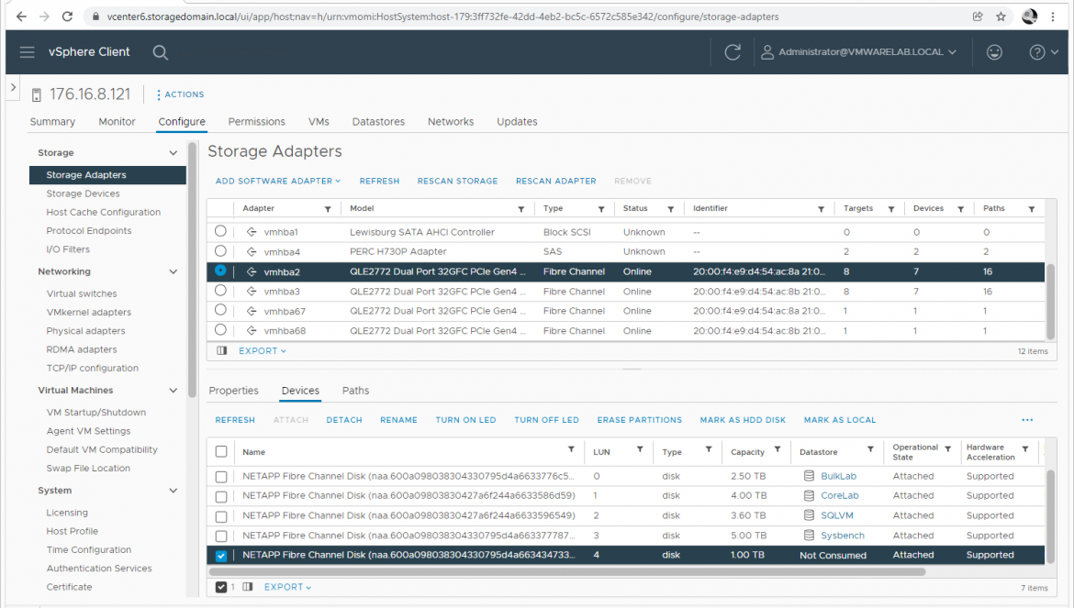Viewport: 1074px width, 608px height.
Task: Click the vSphere refresh circular arrow icon
Action: click(x=733, y=52)
